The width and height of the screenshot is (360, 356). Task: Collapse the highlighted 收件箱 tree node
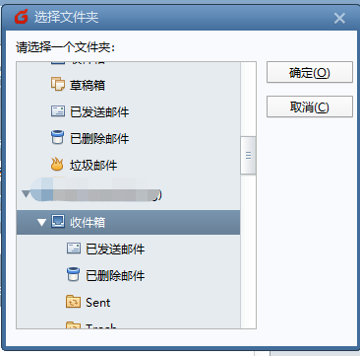coord(41,223)
